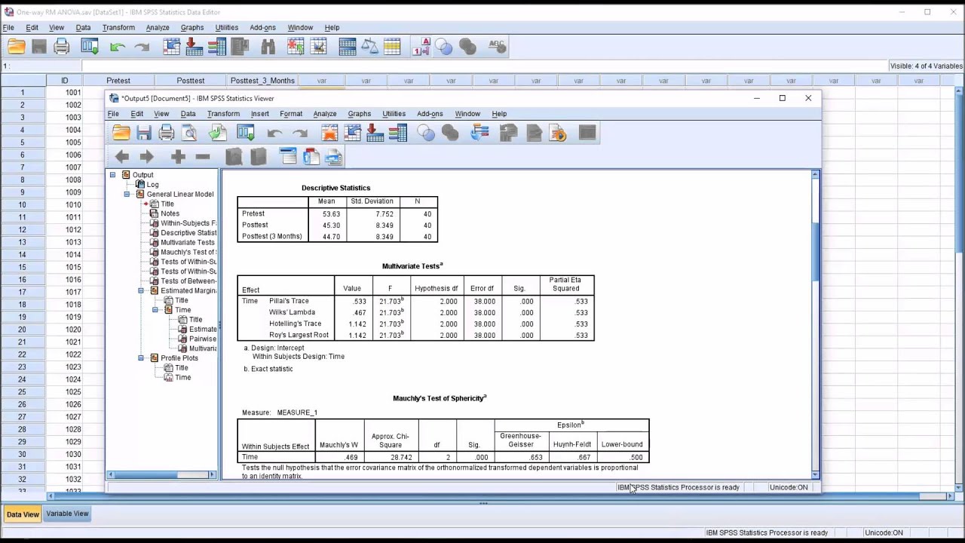Click Go to Case icon in Viewer toolbar
Image resolution: width=965 pixels, height=543 pixels.
[x=352, y=133]
